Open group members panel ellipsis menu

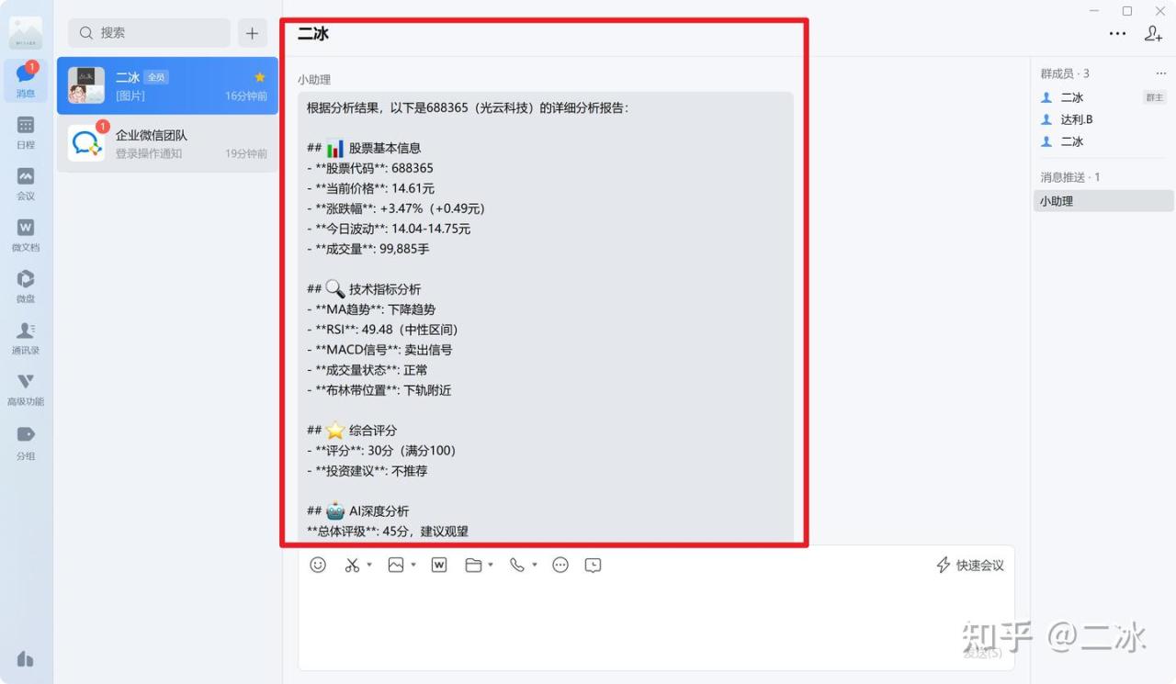[x=1160, y=73]
